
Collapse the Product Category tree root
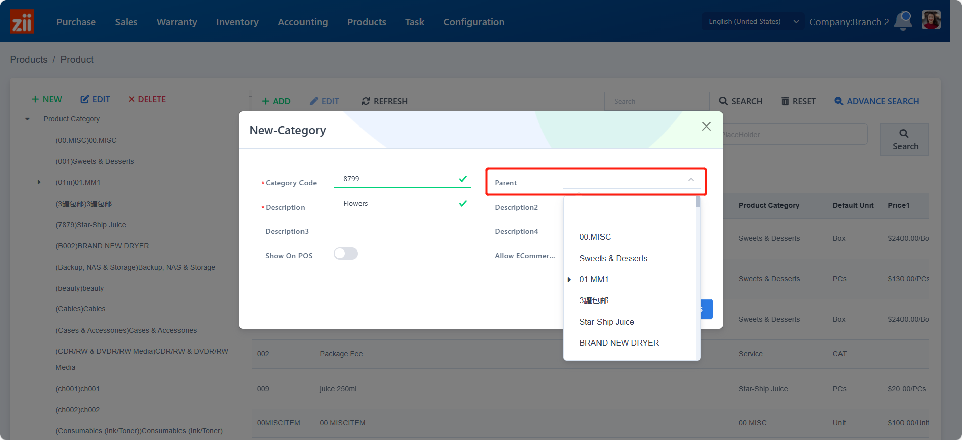pos(28,119)
